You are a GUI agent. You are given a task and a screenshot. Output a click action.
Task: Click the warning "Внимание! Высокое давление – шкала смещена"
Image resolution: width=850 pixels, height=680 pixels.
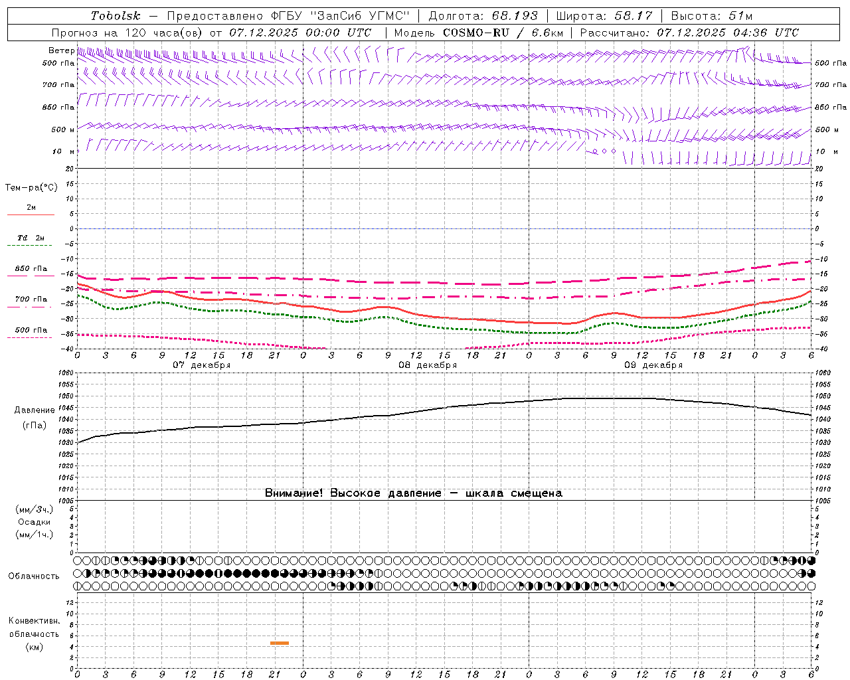(413, 493)
